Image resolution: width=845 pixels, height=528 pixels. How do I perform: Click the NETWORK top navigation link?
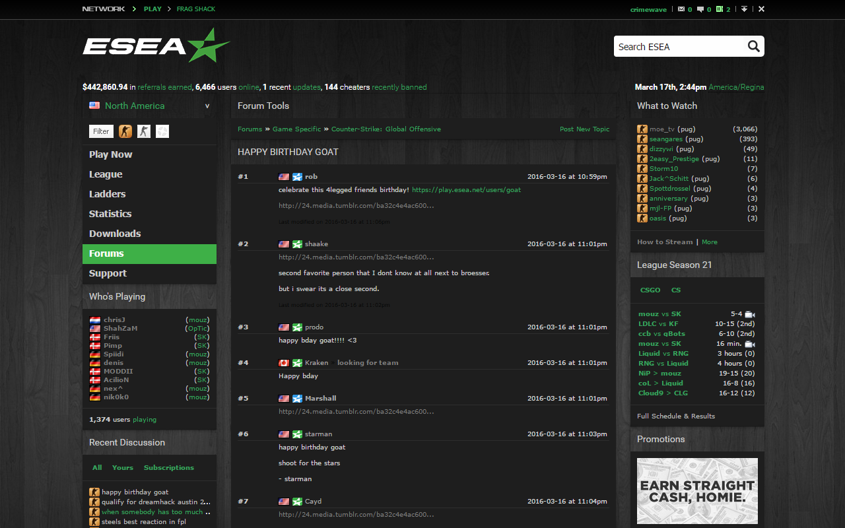[x=104, y=9]
